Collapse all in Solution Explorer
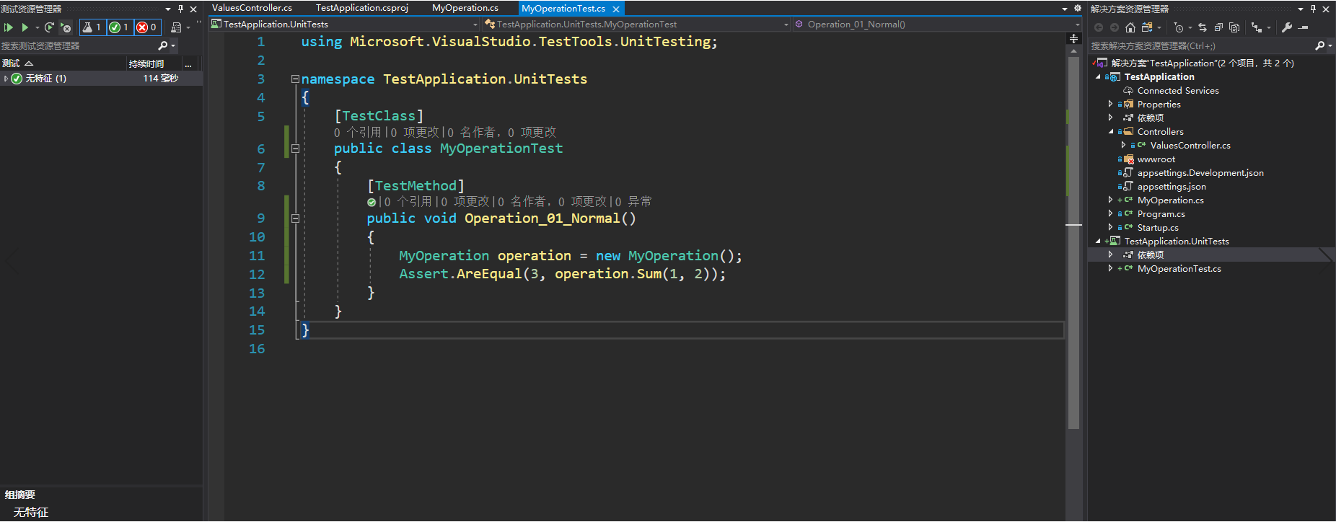 [1218, 27]
